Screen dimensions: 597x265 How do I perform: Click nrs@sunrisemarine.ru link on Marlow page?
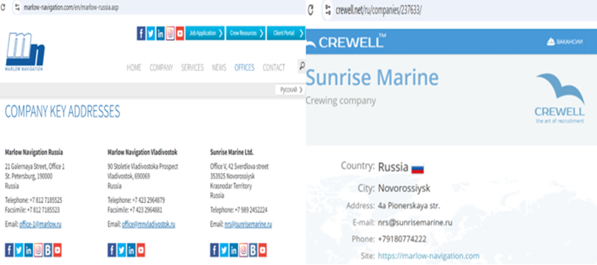[x=248, y=225]
